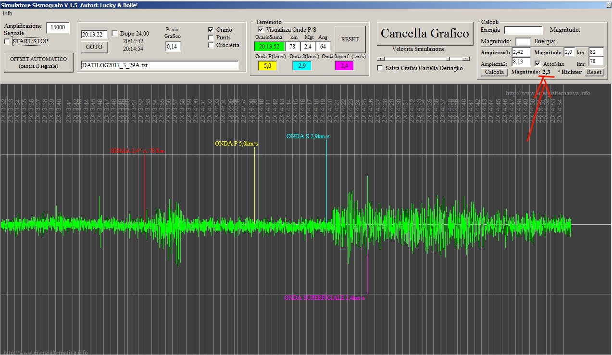
Task: Click the 20:14:54 time text below 20:14:52
Action: [x=133, y=49]
